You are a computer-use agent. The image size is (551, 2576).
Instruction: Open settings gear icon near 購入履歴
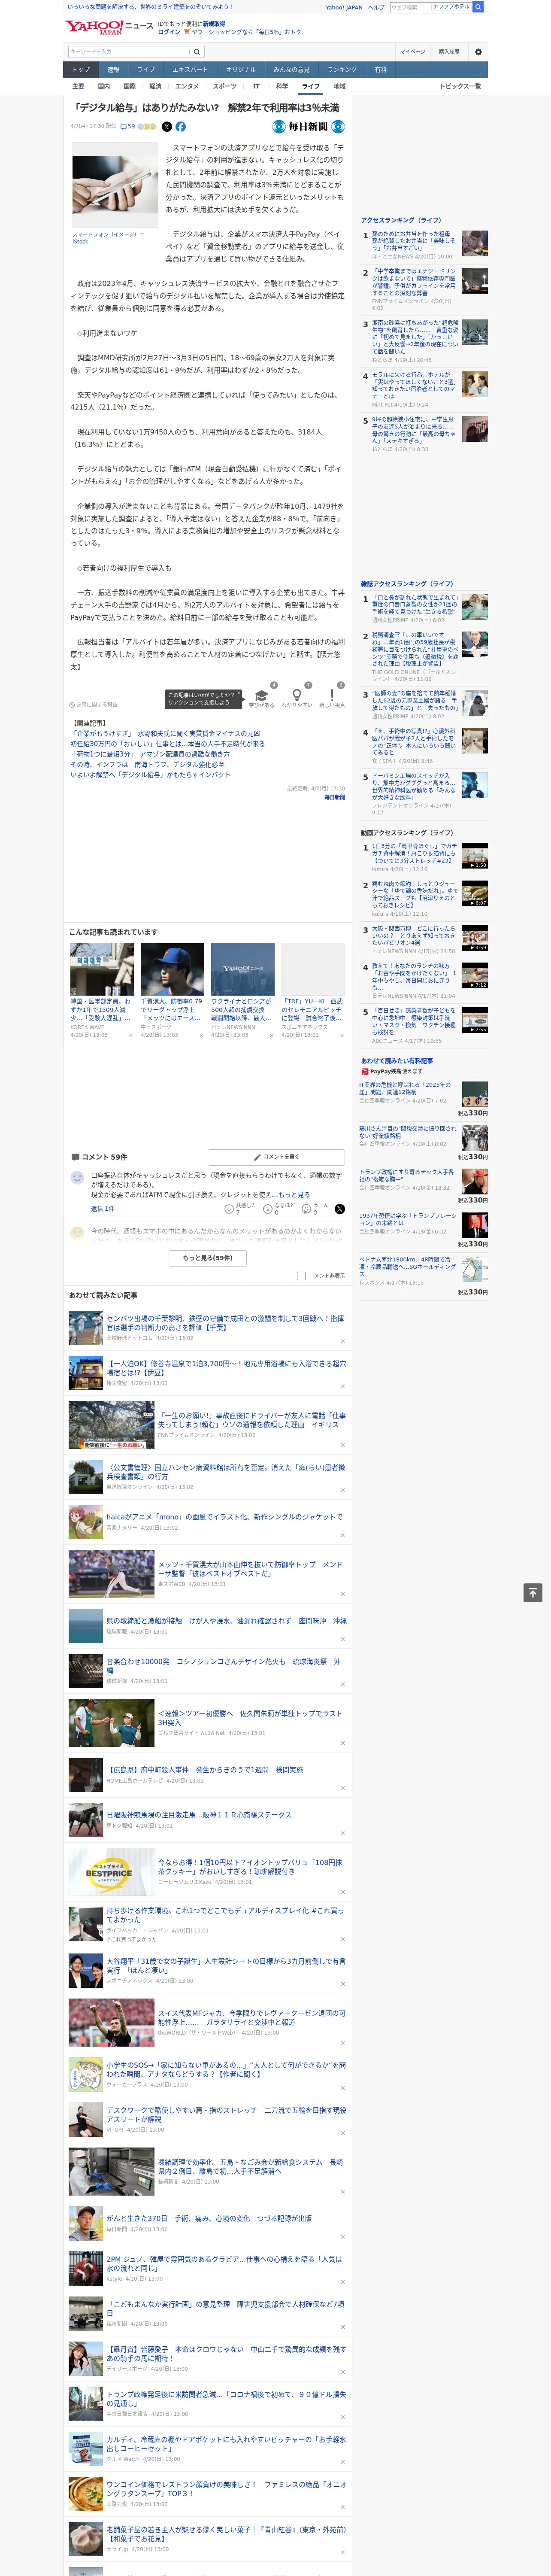478,51
